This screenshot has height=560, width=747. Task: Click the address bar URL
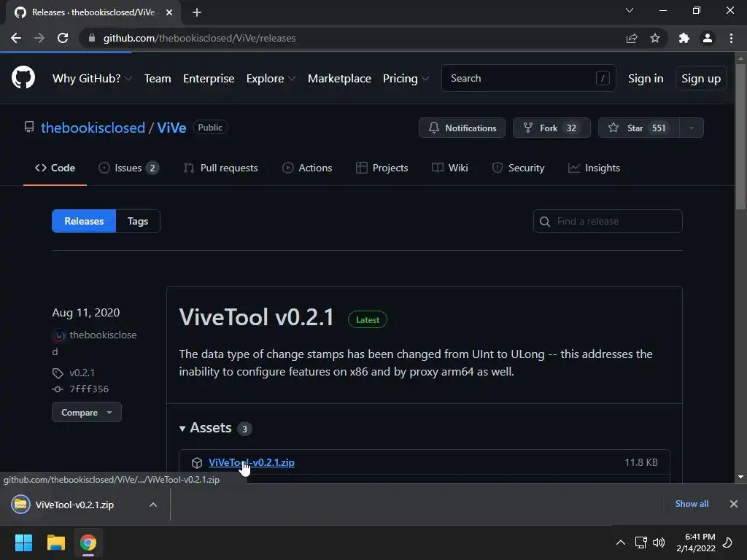(x=199, y=38)
